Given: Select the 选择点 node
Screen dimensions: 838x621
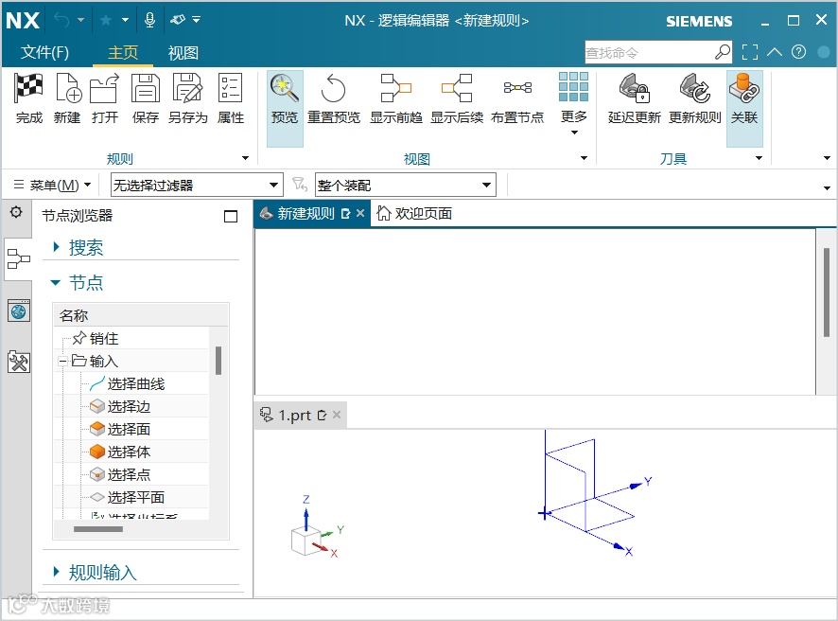Looking at the screenshot, I should coord(129,474).
